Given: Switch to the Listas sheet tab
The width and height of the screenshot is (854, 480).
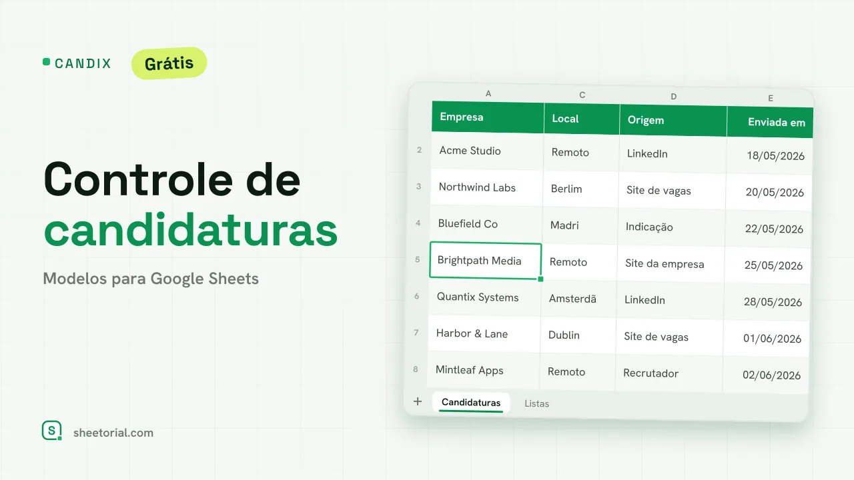Looking at the screenshot, I should (x=536, y=403).
